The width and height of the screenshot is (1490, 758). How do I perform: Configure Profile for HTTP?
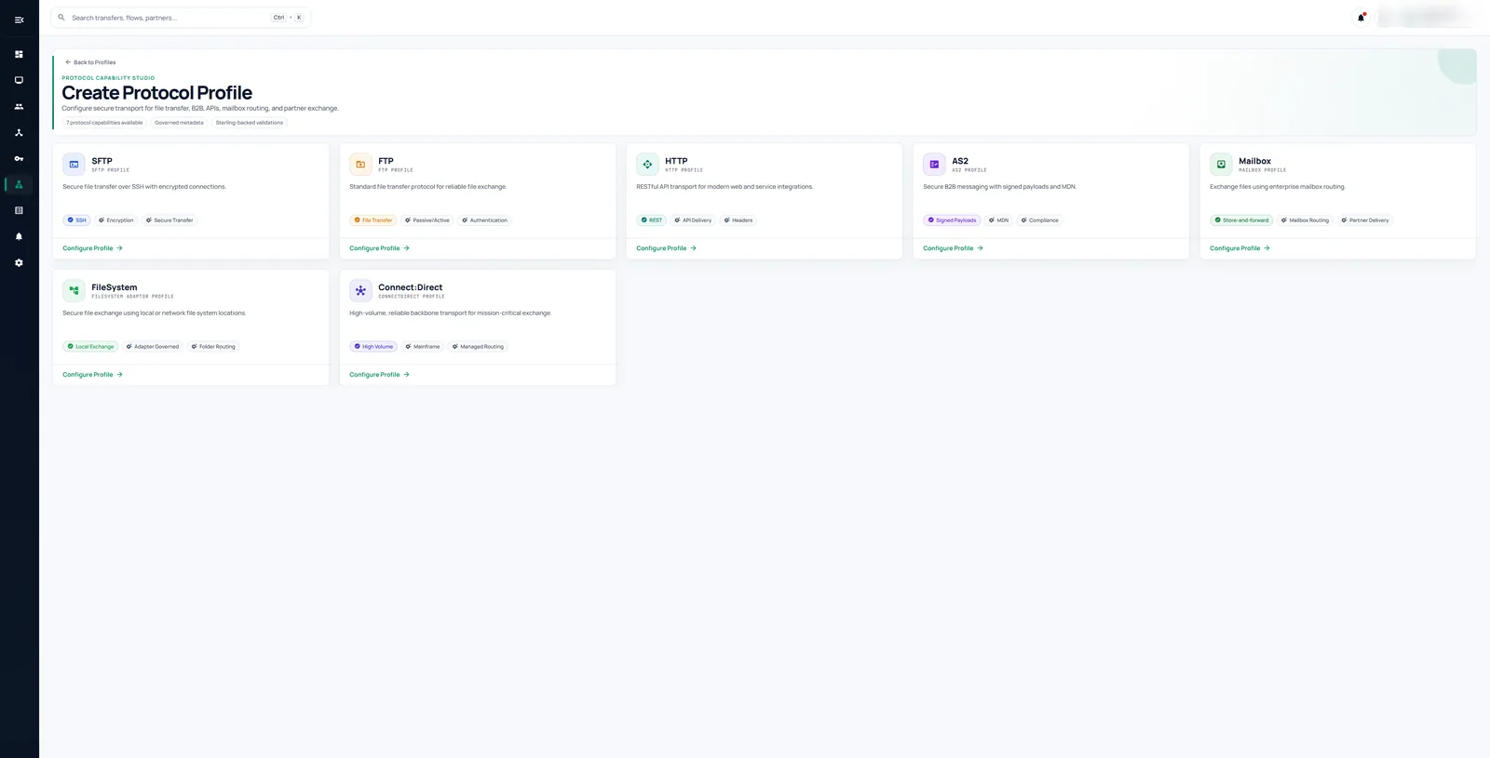666,248
